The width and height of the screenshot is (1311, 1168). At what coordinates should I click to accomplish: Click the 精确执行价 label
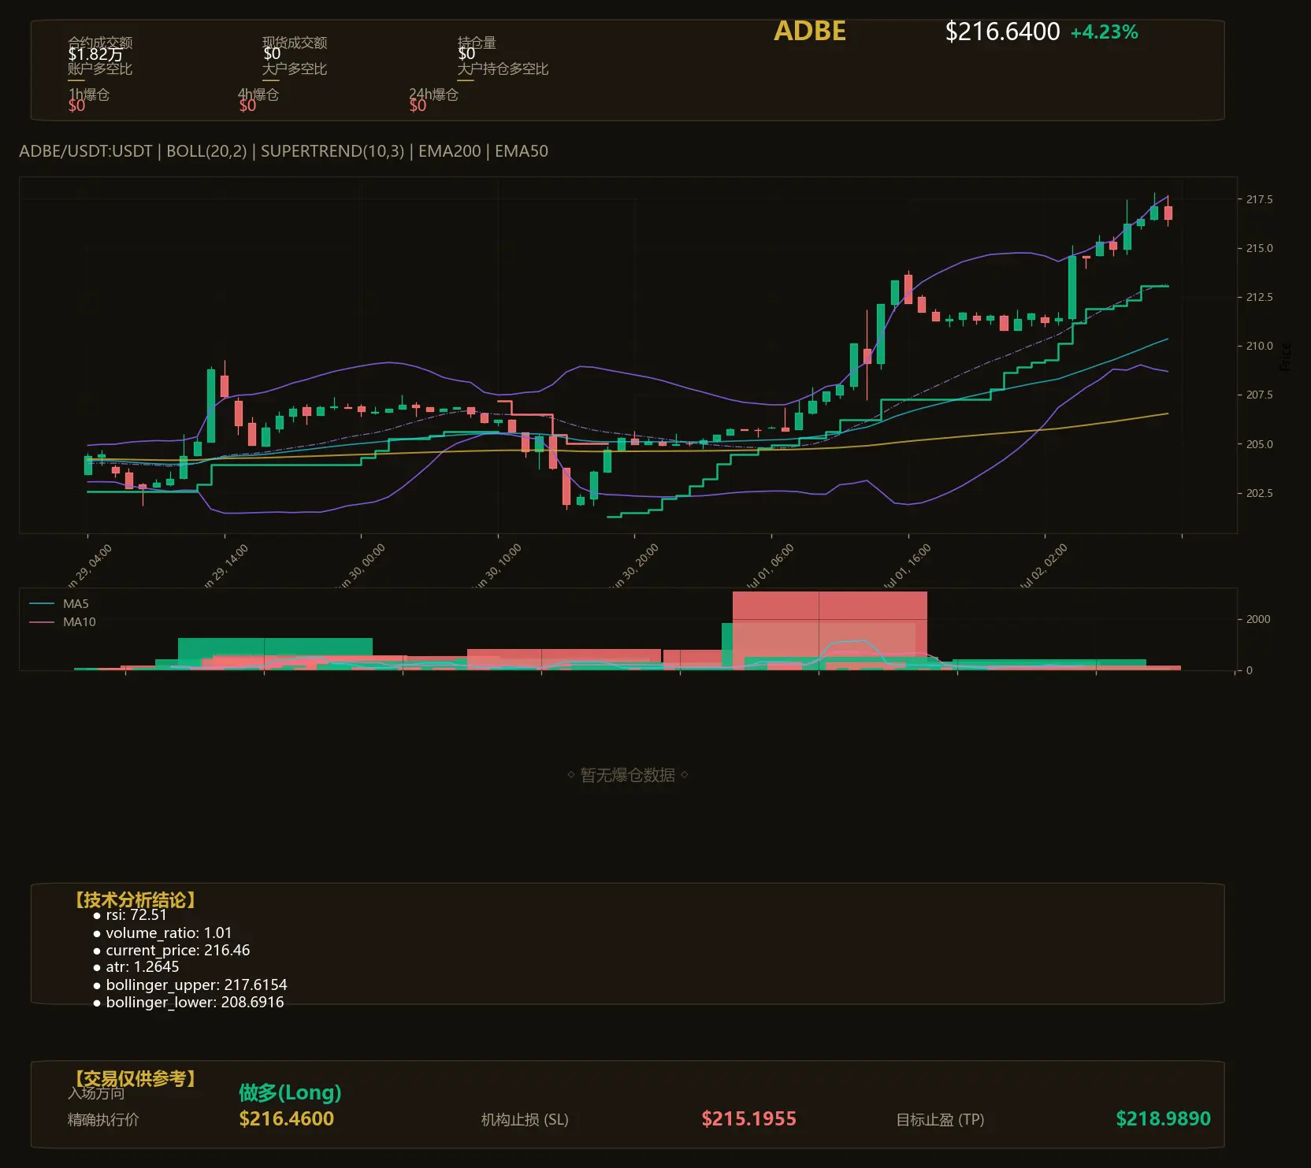[x=103, y=1120]
